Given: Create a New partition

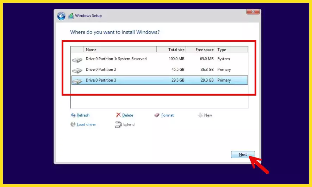Looking at the screenshot, I should coord(208,115).
